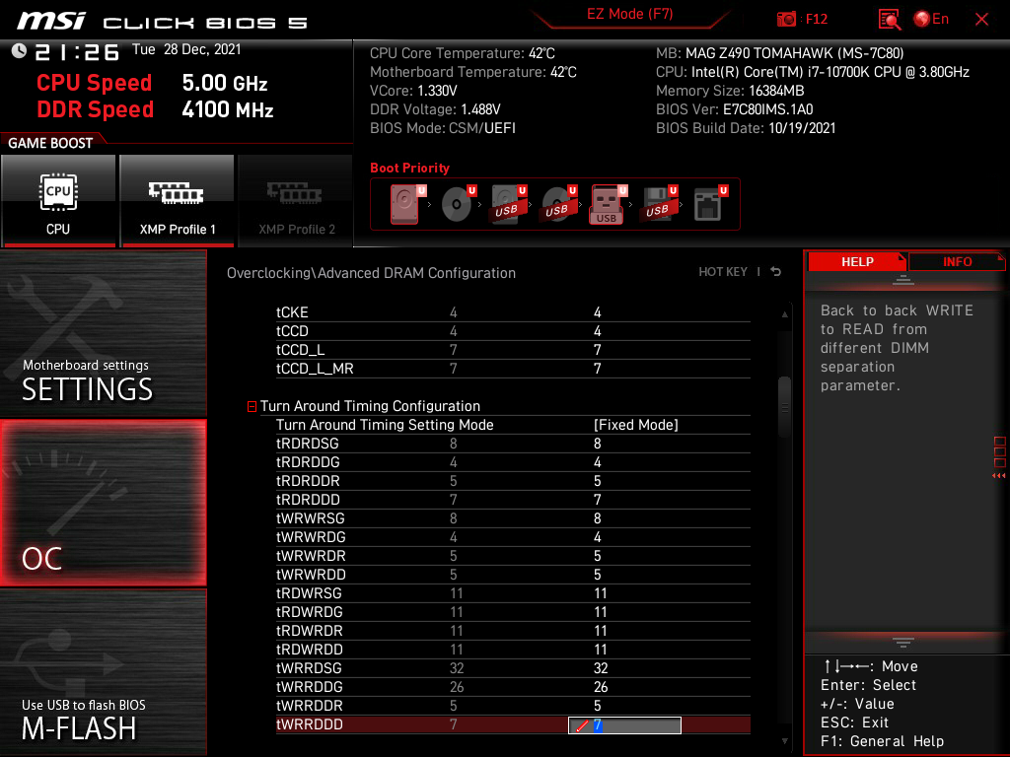The width and height of the screenshot is (1010, 757).
Task: Click the date Tue 28 Dec, 2021
Action: click(186, 49)
